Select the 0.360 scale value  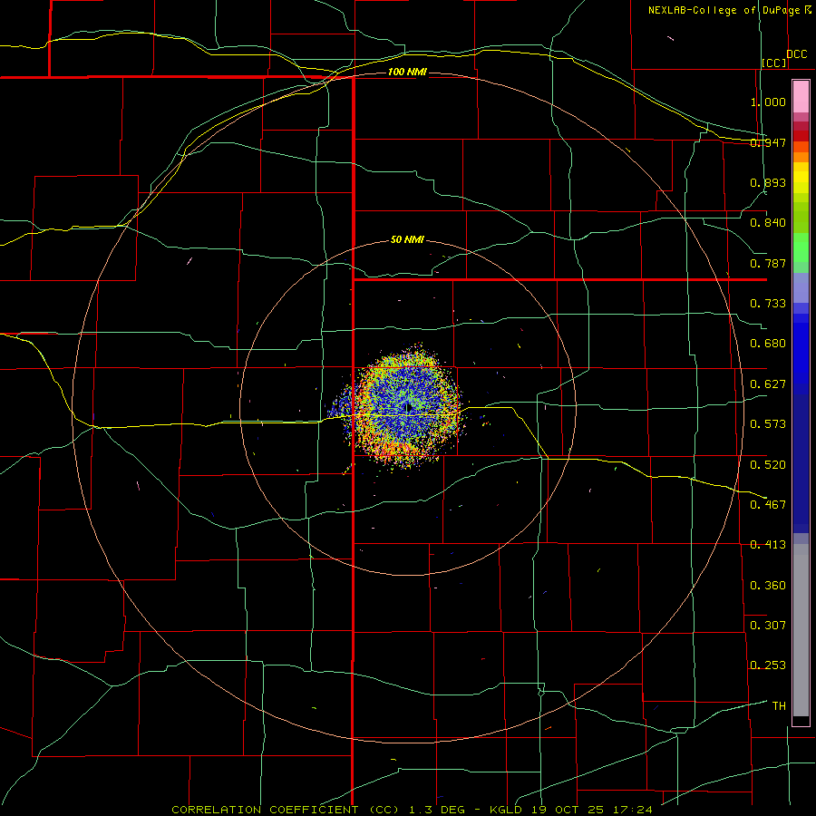768,586
